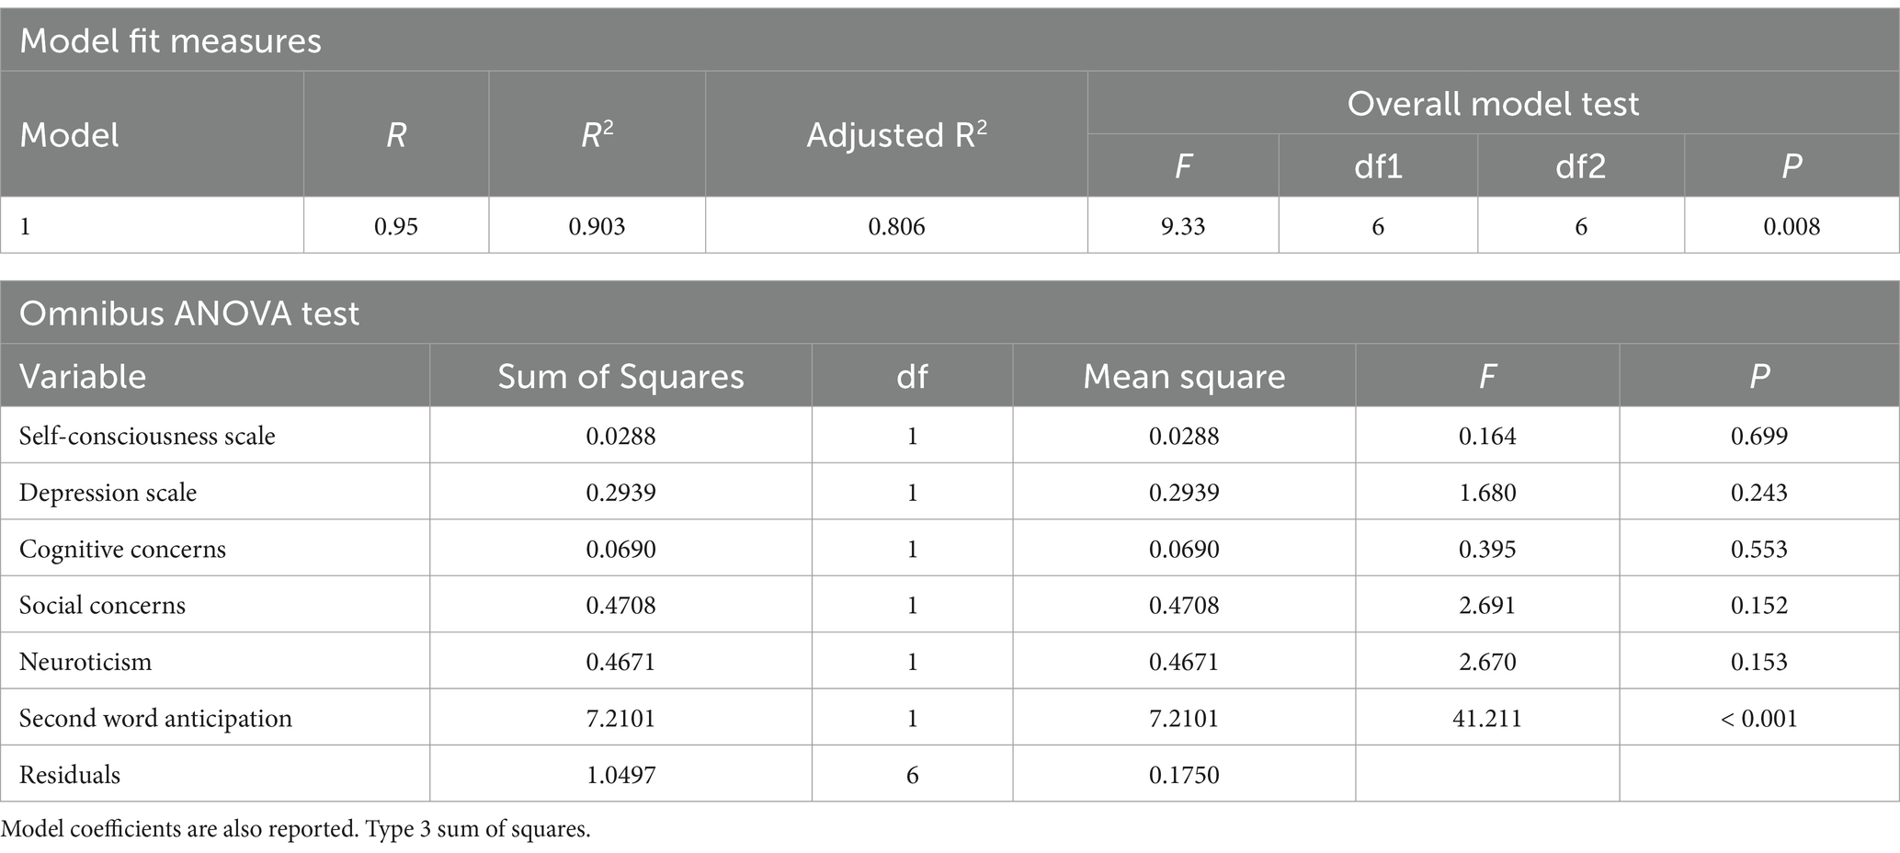Select the Overall model test header
1900x853 pixels.
(x=1493, y=103)
